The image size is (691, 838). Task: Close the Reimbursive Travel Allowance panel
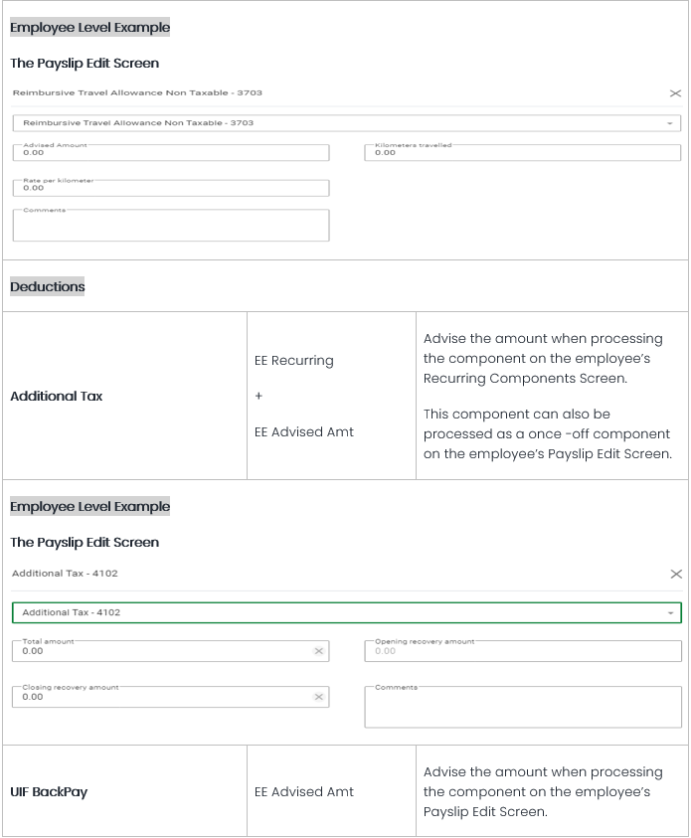click(675, 93)
